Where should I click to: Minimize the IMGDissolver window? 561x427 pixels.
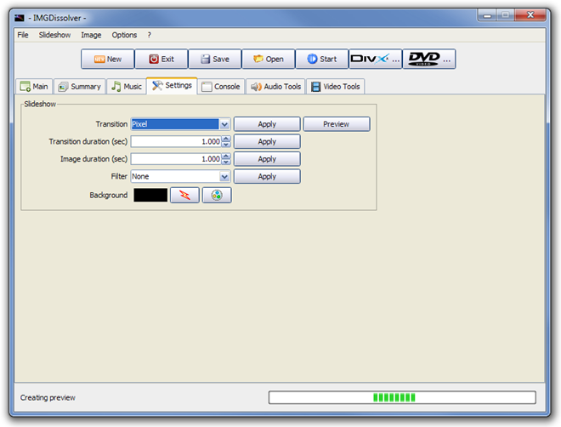(487, 15)
